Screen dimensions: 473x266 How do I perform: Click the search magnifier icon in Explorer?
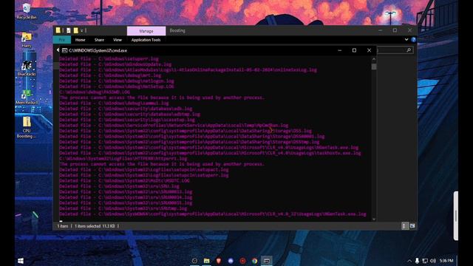[409, 50]
